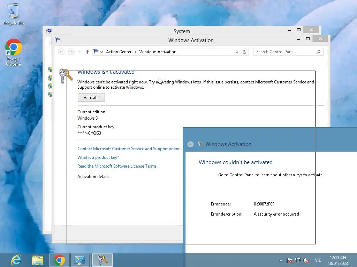The height and width of the screenshot is (267, 357).
Task: Open the Recycle Bin desktop icon
Action: coord(14,14)
